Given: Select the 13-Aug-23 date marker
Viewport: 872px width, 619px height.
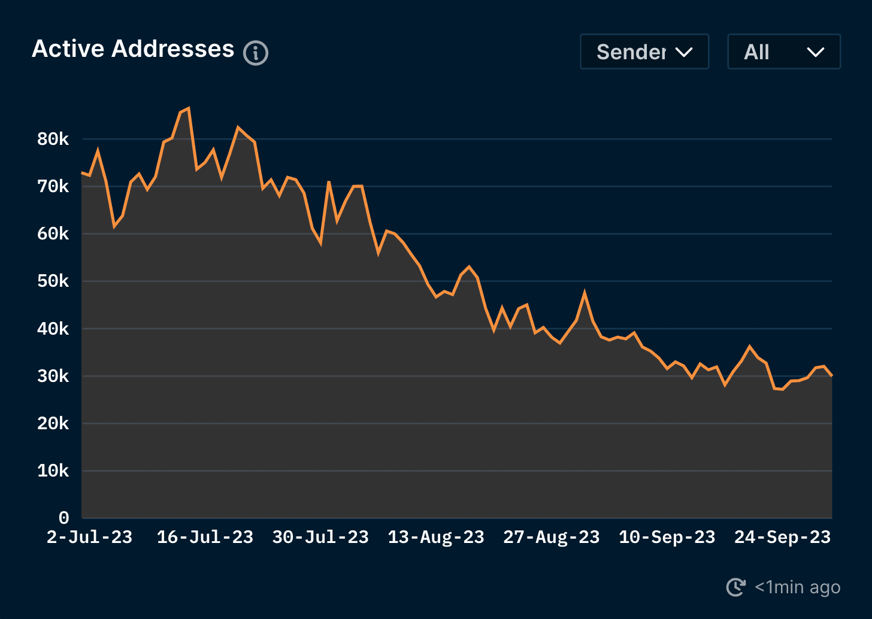Looking at the screenshot, I should (x=436, y=537).
